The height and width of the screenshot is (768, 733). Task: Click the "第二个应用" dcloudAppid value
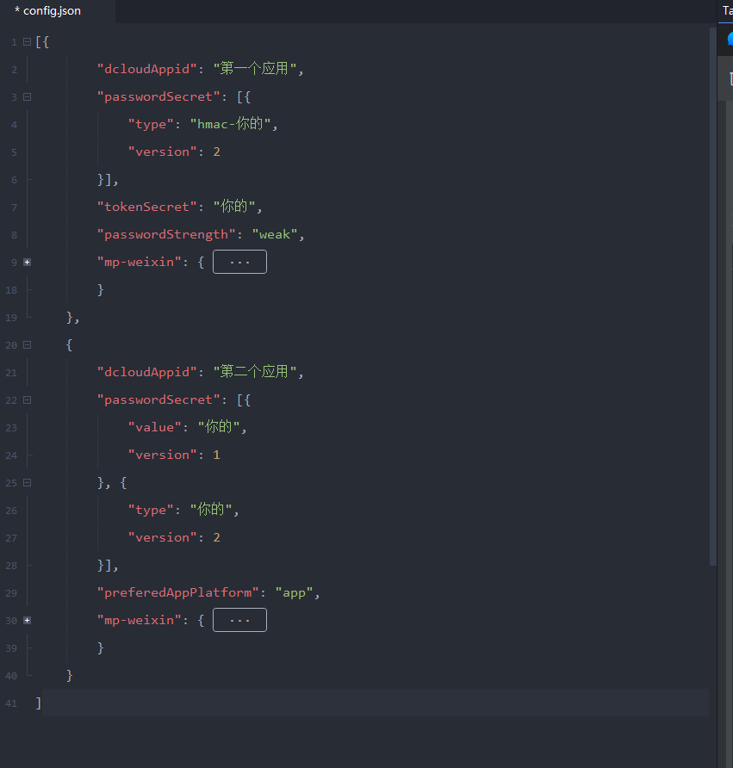258,373
